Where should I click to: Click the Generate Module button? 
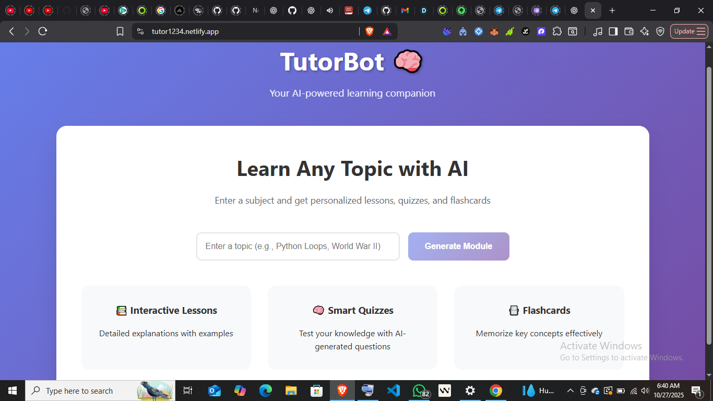459,246
